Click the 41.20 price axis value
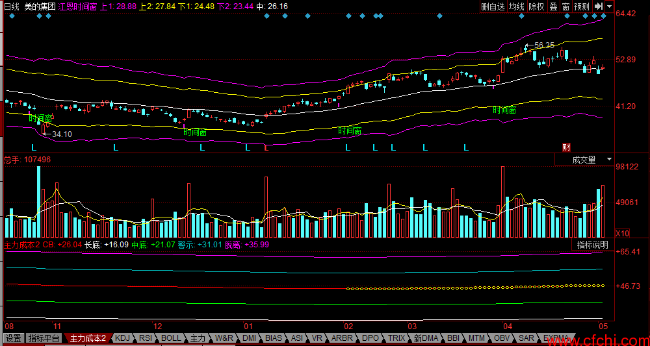 [625, 106]
